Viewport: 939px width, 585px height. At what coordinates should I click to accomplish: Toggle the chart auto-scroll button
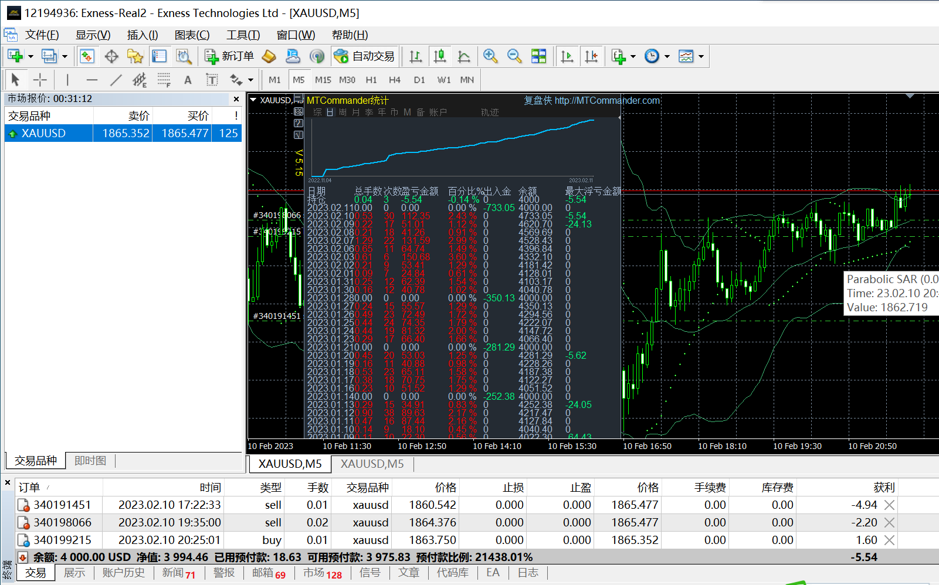[567, 56]
